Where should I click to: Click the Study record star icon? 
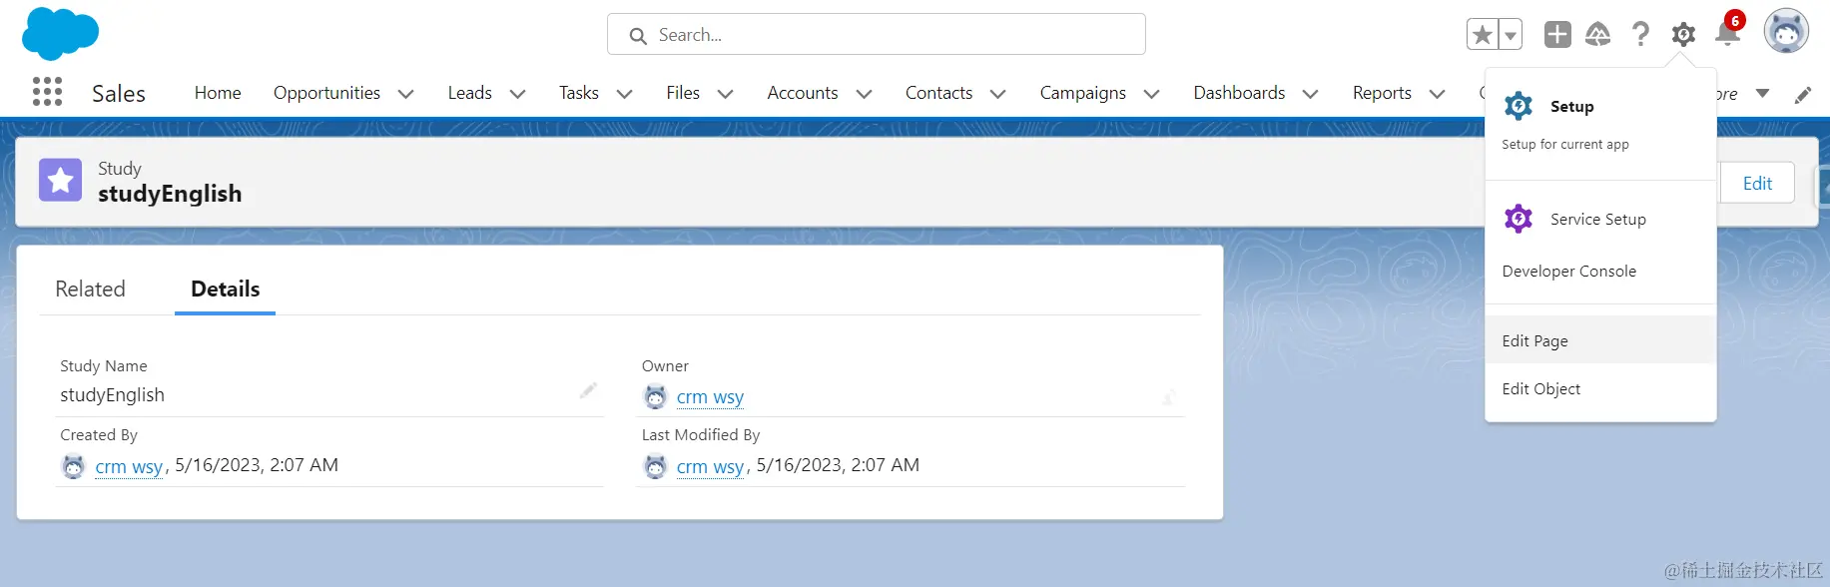point(60,181)
